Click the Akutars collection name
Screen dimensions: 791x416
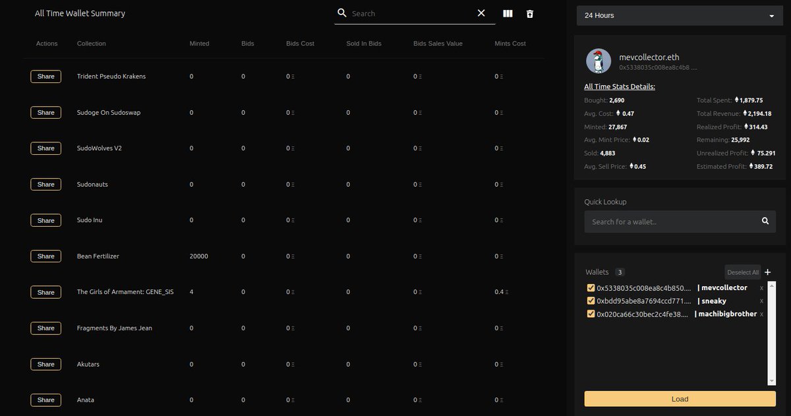coord(88,364)
